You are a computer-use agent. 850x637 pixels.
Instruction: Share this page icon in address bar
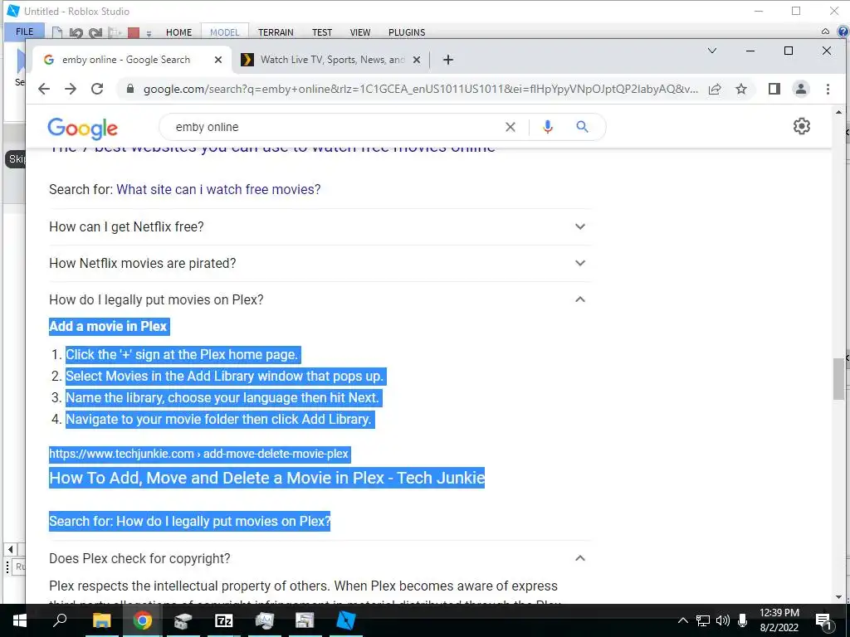point(715,89)
